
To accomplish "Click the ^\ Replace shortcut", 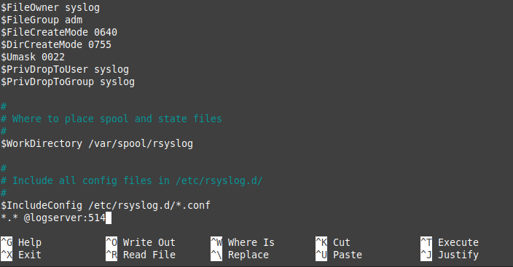I will [x=240, y=255].
